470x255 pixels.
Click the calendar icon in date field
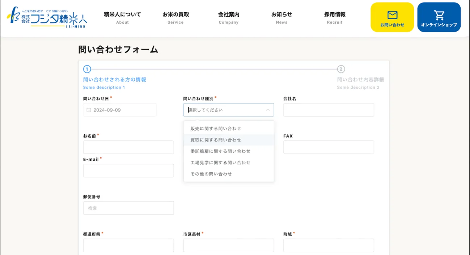(x=89, y=110)
